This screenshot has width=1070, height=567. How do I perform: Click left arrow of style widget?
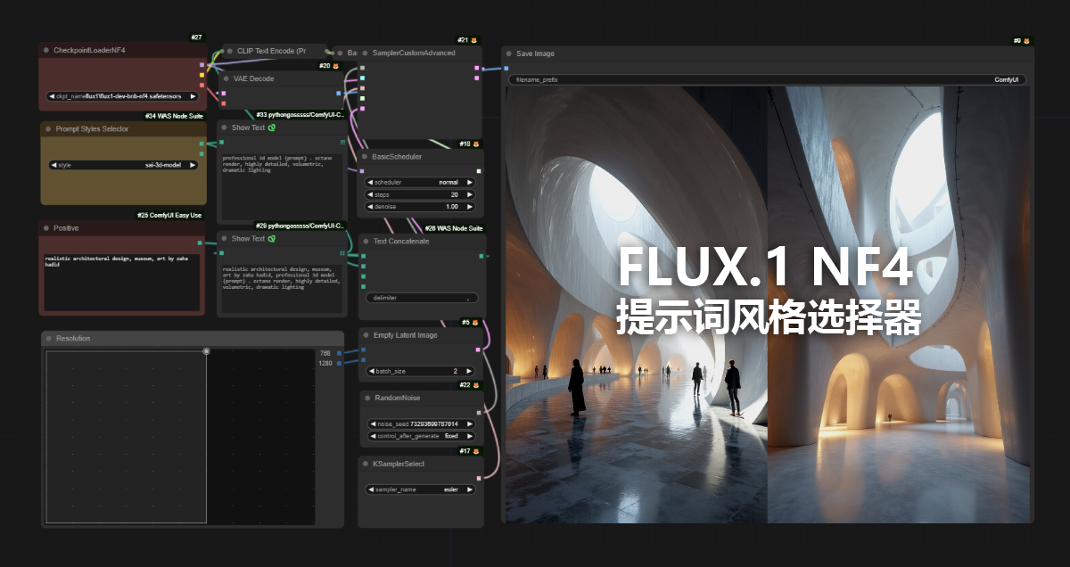53,165
